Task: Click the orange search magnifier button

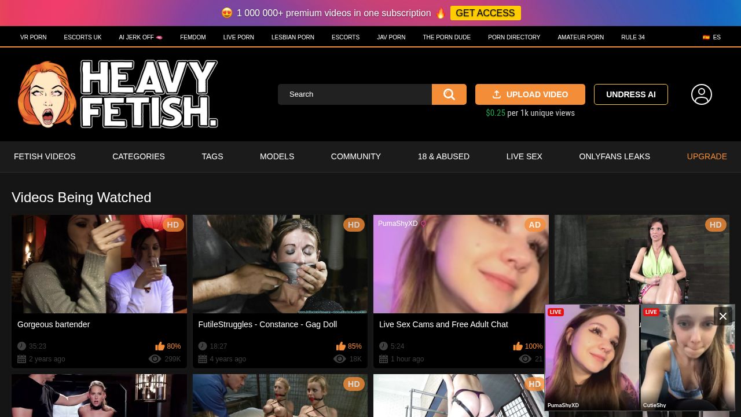Action: pos(449,94)
